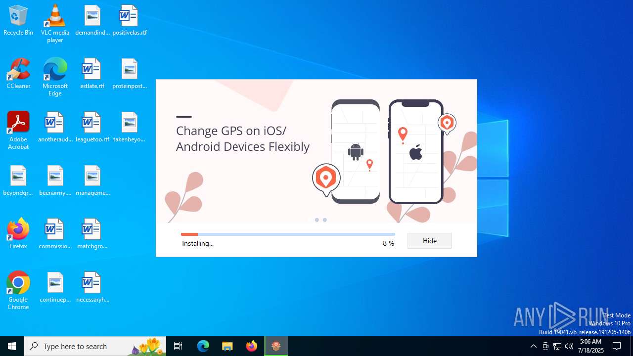
Task: Focus the taskbar search box
Action: 95,346
